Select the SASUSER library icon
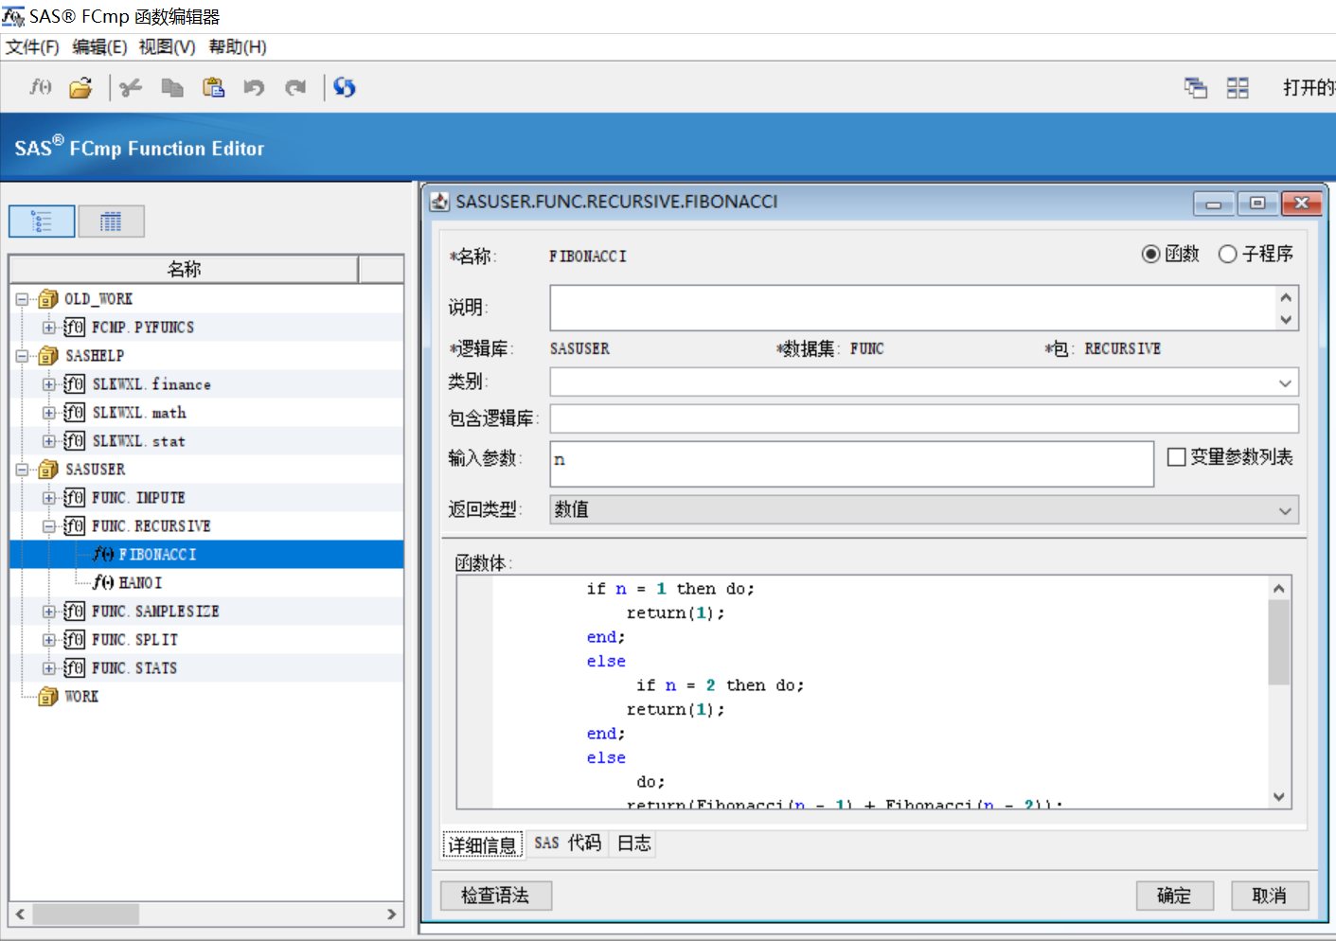The image size is (1336, 941). pos(48,470)
